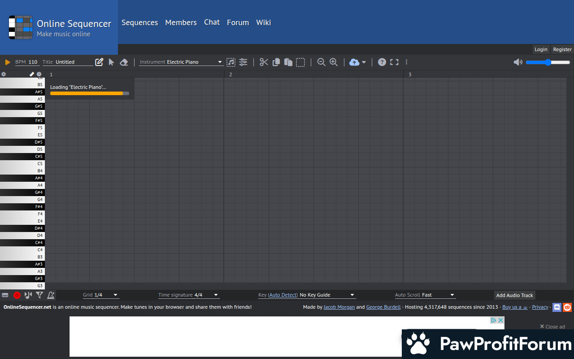This screenshot has height=359, width=574.
Task: Open the Sequences menu
Action: pyautogui.click(x=140, y=22)
